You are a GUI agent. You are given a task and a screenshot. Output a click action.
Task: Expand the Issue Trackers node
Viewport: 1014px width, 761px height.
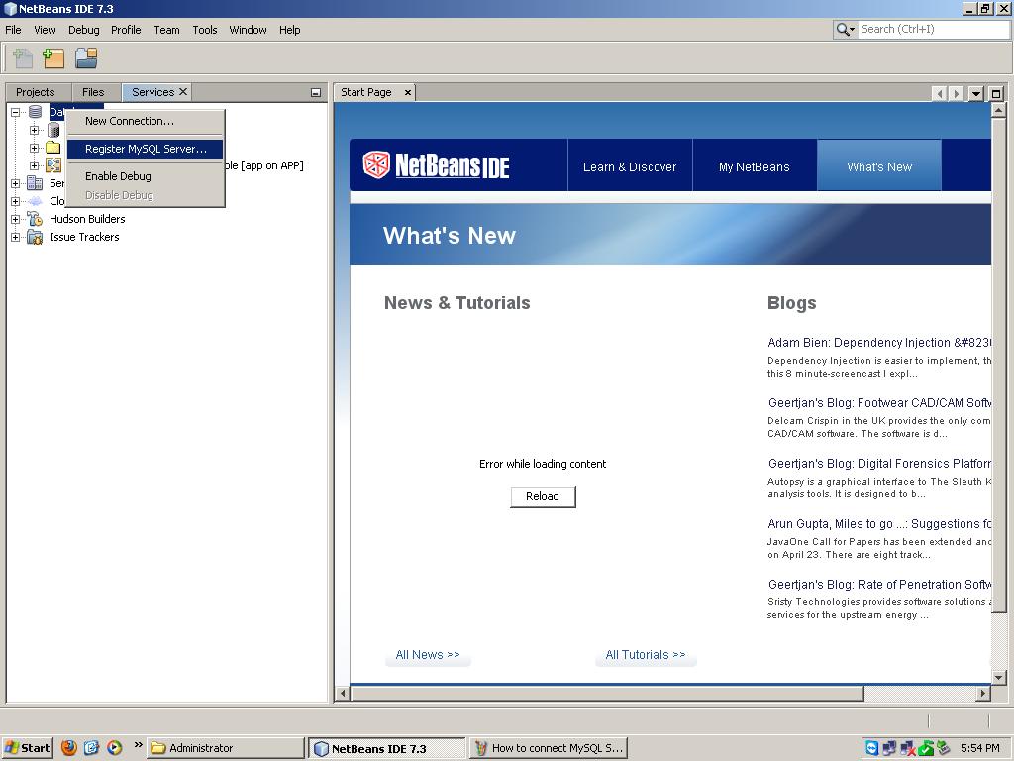(16, 237)
